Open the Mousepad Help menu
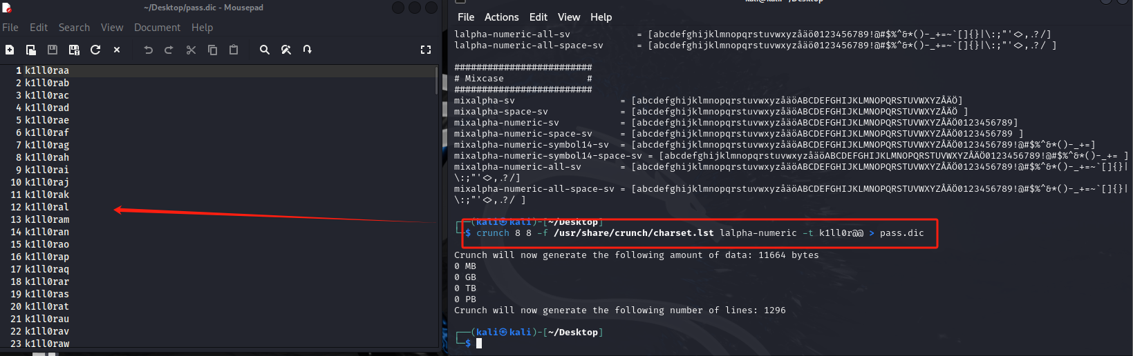Screen dimensions: 1133x356 point(203,28)
